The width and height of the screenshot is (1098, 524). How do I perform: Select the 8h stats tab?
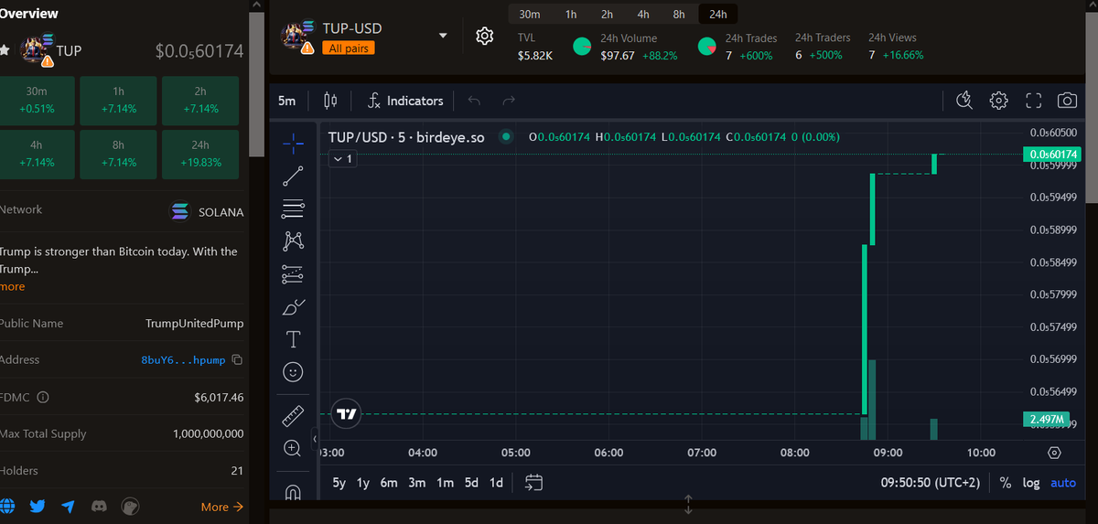[679, 15]
